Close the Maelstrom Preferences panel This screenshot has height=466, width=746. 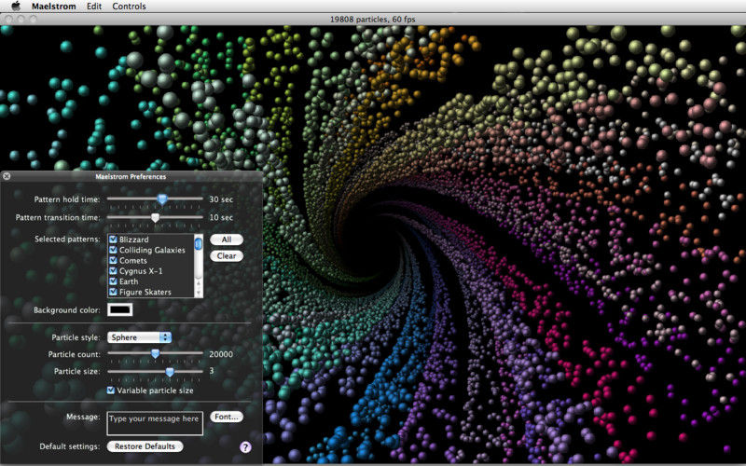(7, 176)
